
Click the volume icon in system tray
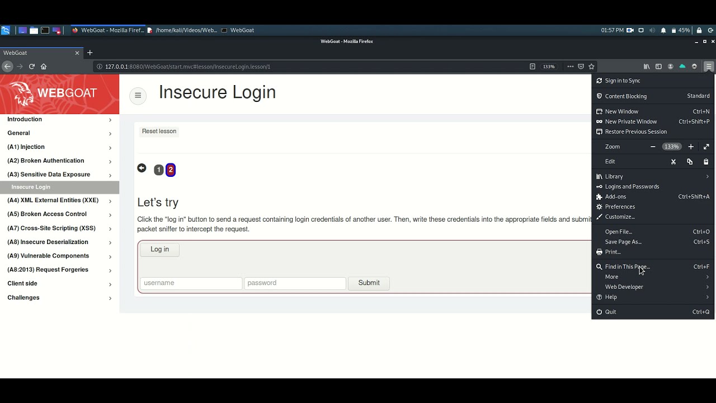tap(652, 30)
